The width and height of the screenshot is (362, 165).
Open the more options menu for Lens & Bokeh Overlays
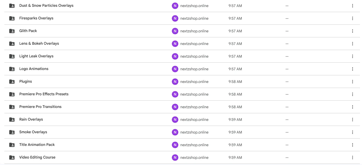coord(352,44)
